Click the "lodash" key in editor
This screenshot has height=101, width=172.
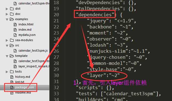(98, 45)
